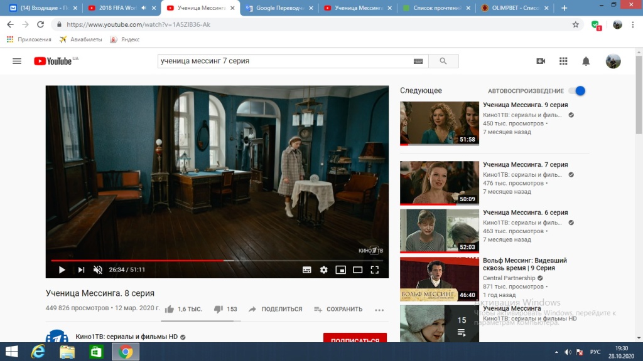Open Ученица Мессинга. 7 серия title
Image resolution: width=643 pixels, height=361 pixels.
(x=526, y=165)
